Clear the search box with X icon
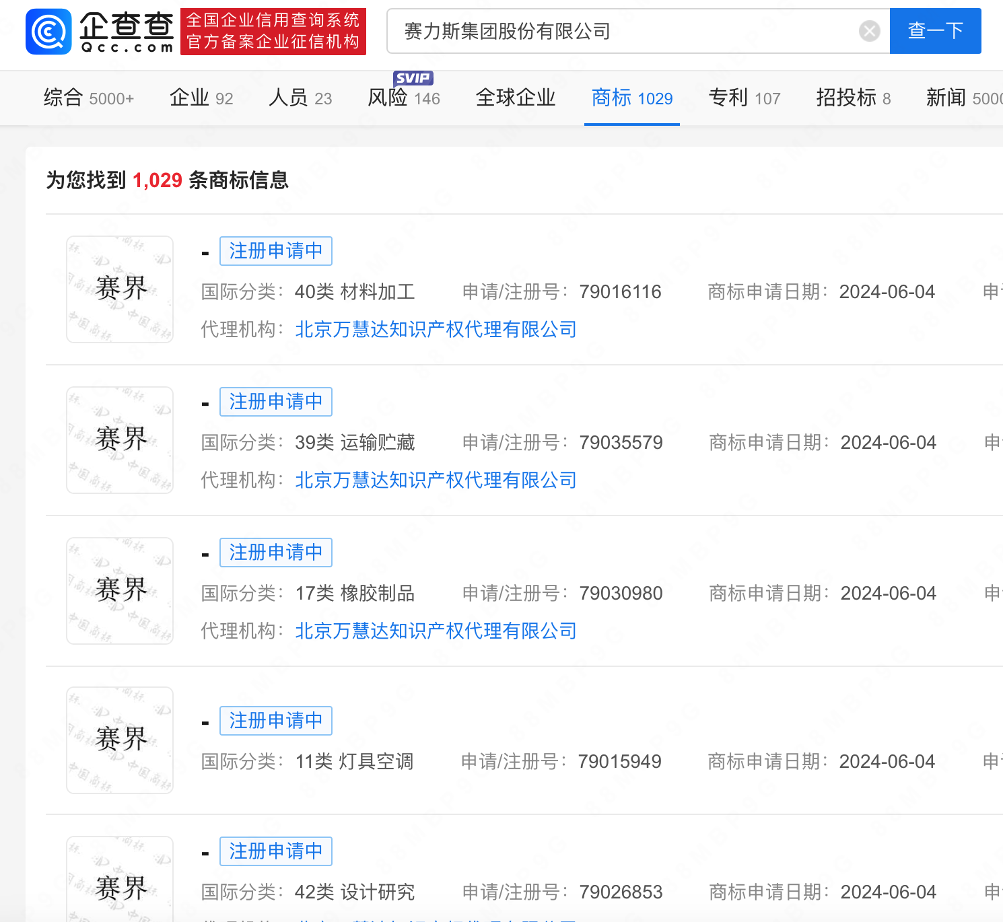This screenshot has width=1003, height=922. point(869,31)
